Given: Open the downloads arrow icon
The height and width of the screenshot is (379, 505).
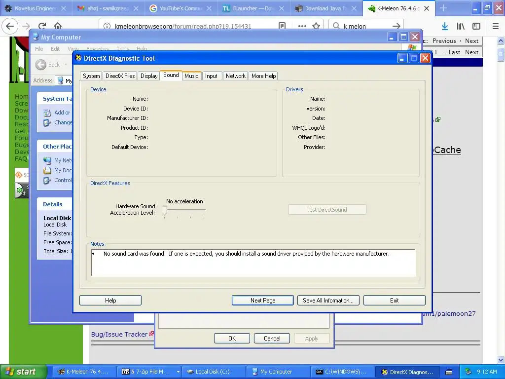Looking at the screenshot, I should click(x=445, y=26).
